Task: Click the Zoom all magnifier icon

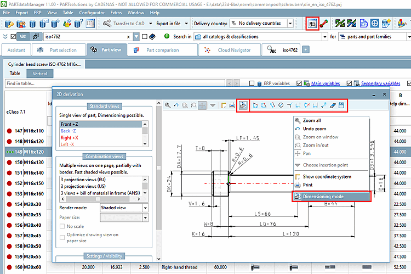Action: pos(167,105)
